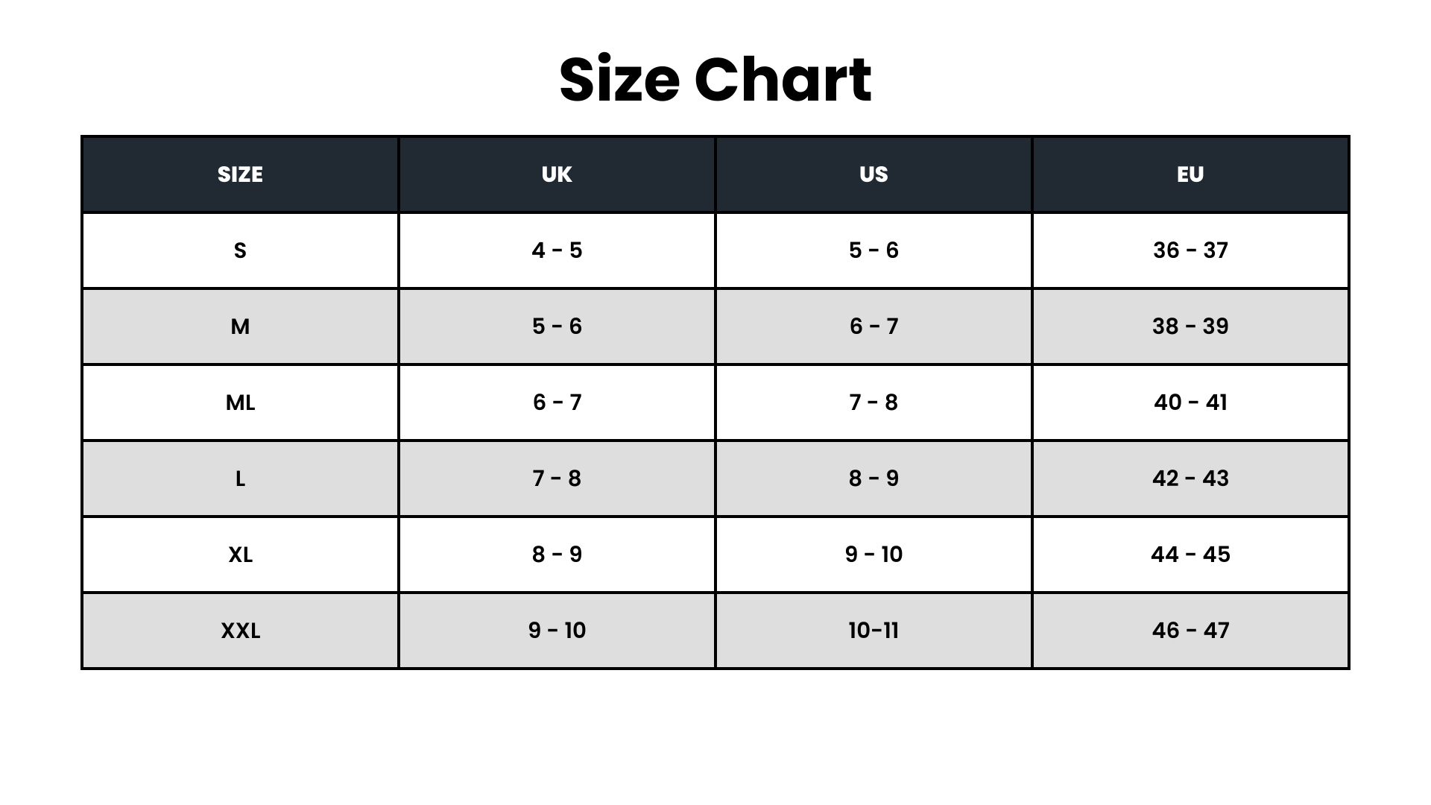
Task: Select US 9 - 10 cell
Action: pos(874,555)
